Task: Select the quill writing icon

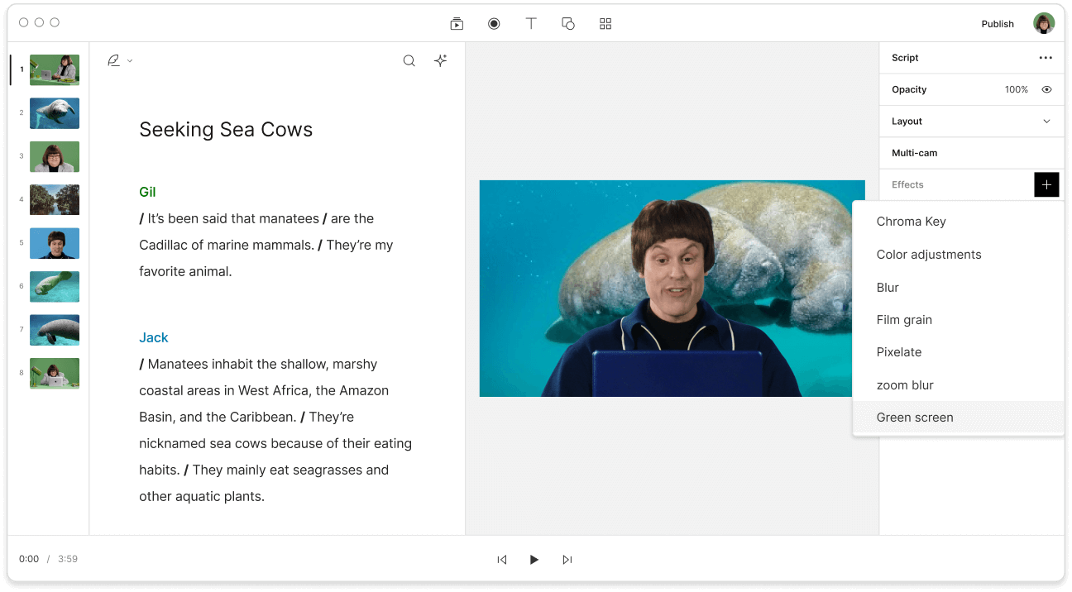Action: pyautogui.click(x=113, y=60)
